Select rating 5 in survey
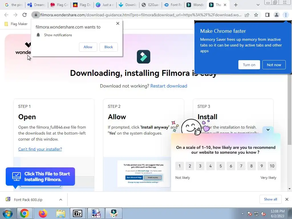 (x=221, y=166)
